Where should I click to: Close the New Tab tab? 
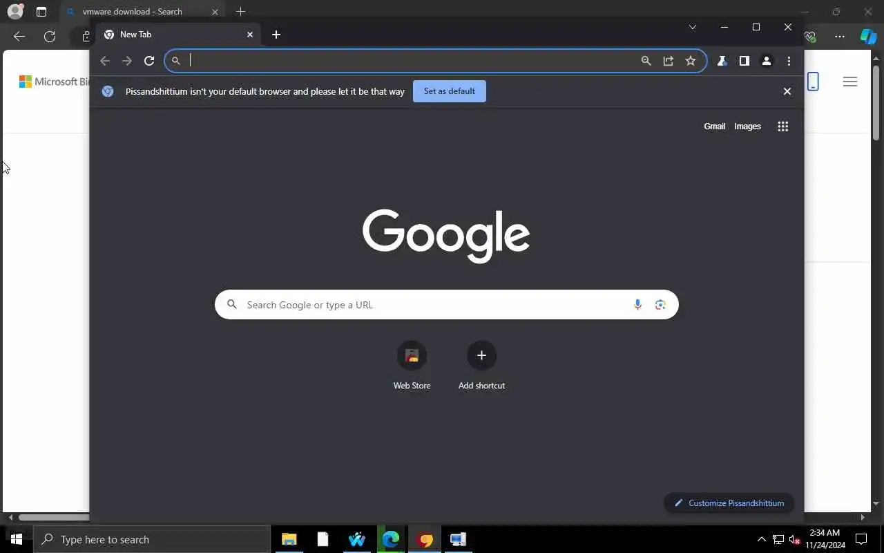click(250, 35)
